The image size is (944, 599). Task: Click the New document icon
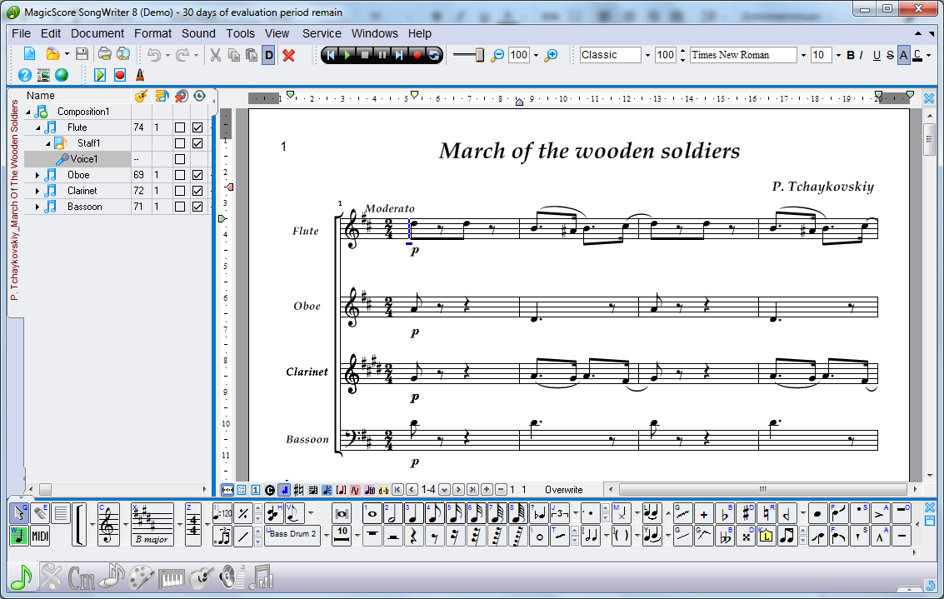click(x=29, y=55)
